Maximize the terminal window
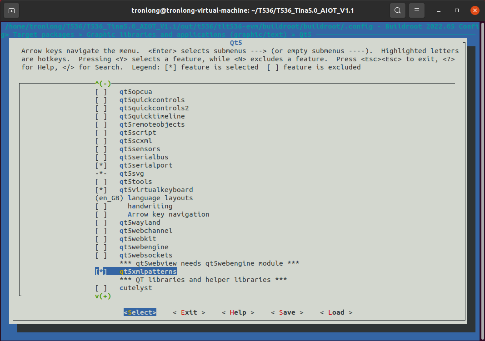Image resolution: width=485 pixels, height=341 pixels. click(x=456, y=11)
